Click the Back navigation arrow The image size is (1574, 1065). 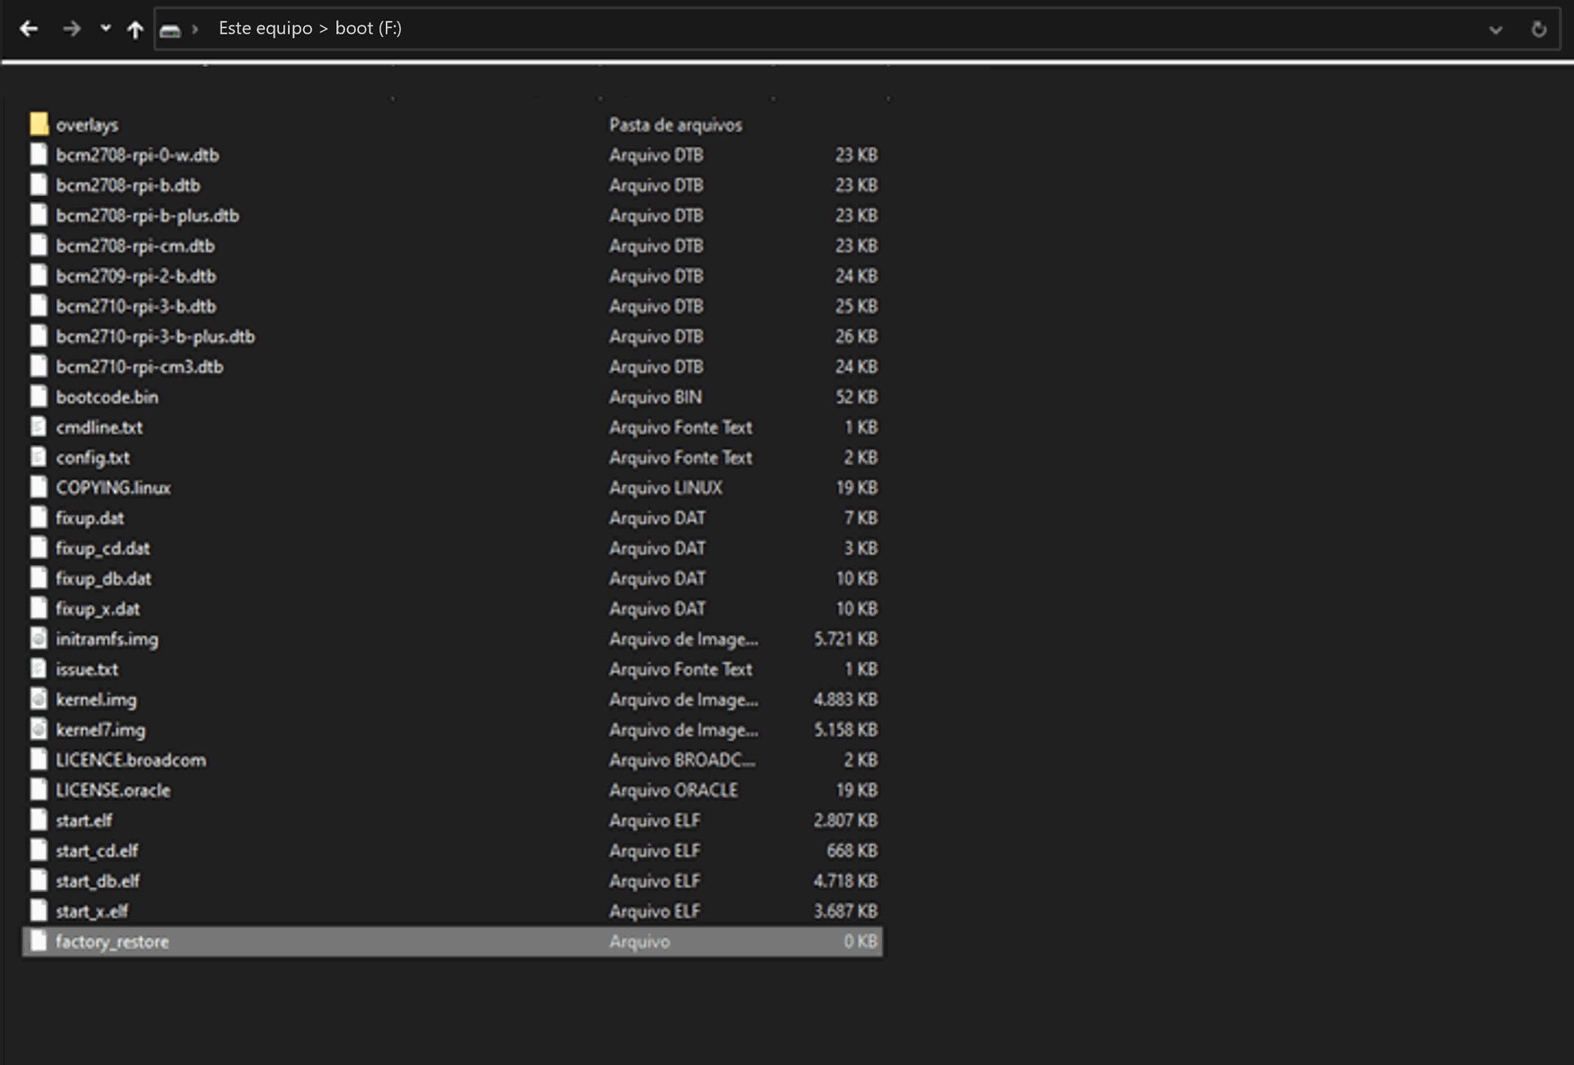(x=29, y=29)
